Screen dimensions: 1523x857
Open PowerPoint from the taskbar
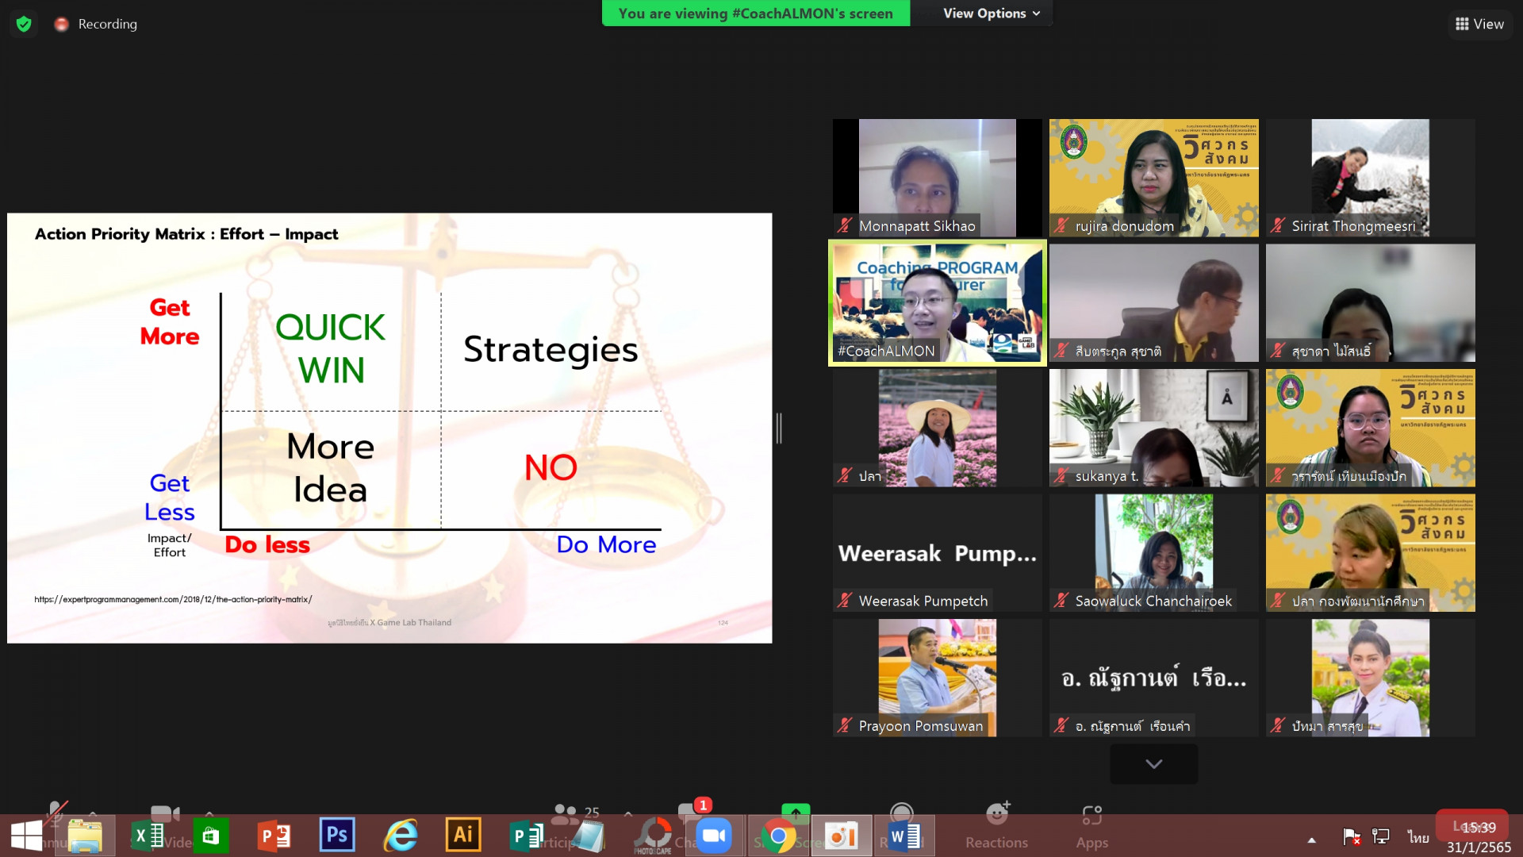click(x=274, y=836)
